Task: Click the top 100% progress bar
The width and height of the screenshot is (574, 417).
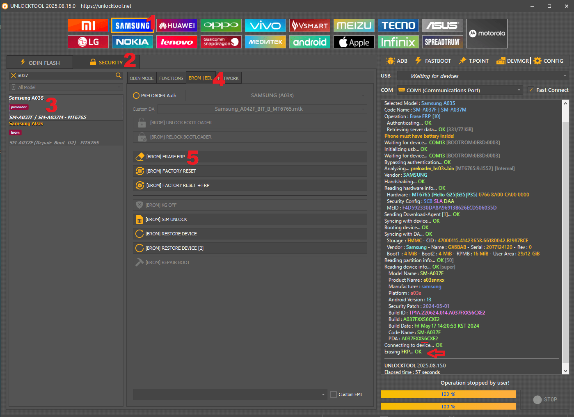Action: 448,394
